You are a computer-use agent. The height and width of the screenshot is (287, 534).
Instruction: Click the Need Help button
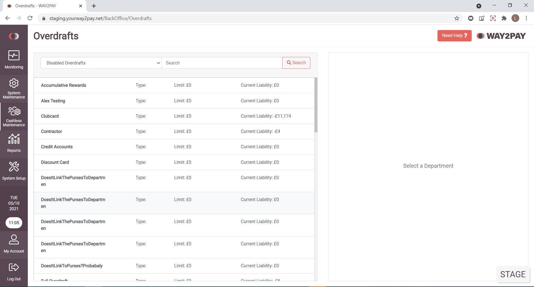tap(454, 36)
